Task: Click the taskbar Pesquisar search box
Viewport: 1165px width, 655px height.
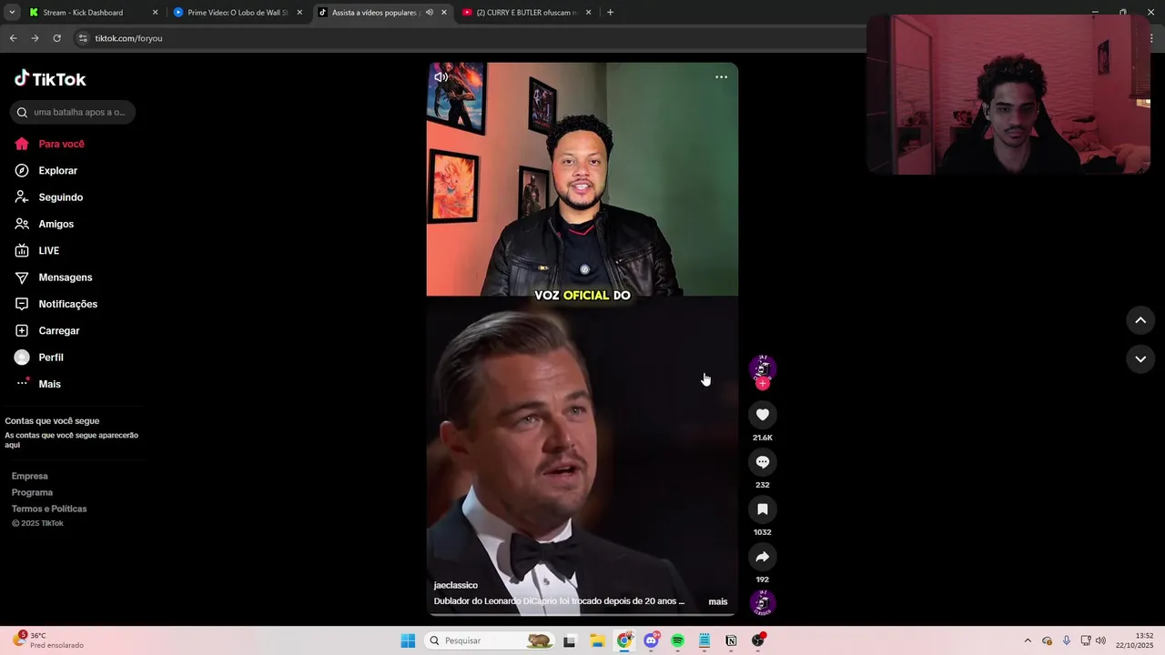Action: 490,640
